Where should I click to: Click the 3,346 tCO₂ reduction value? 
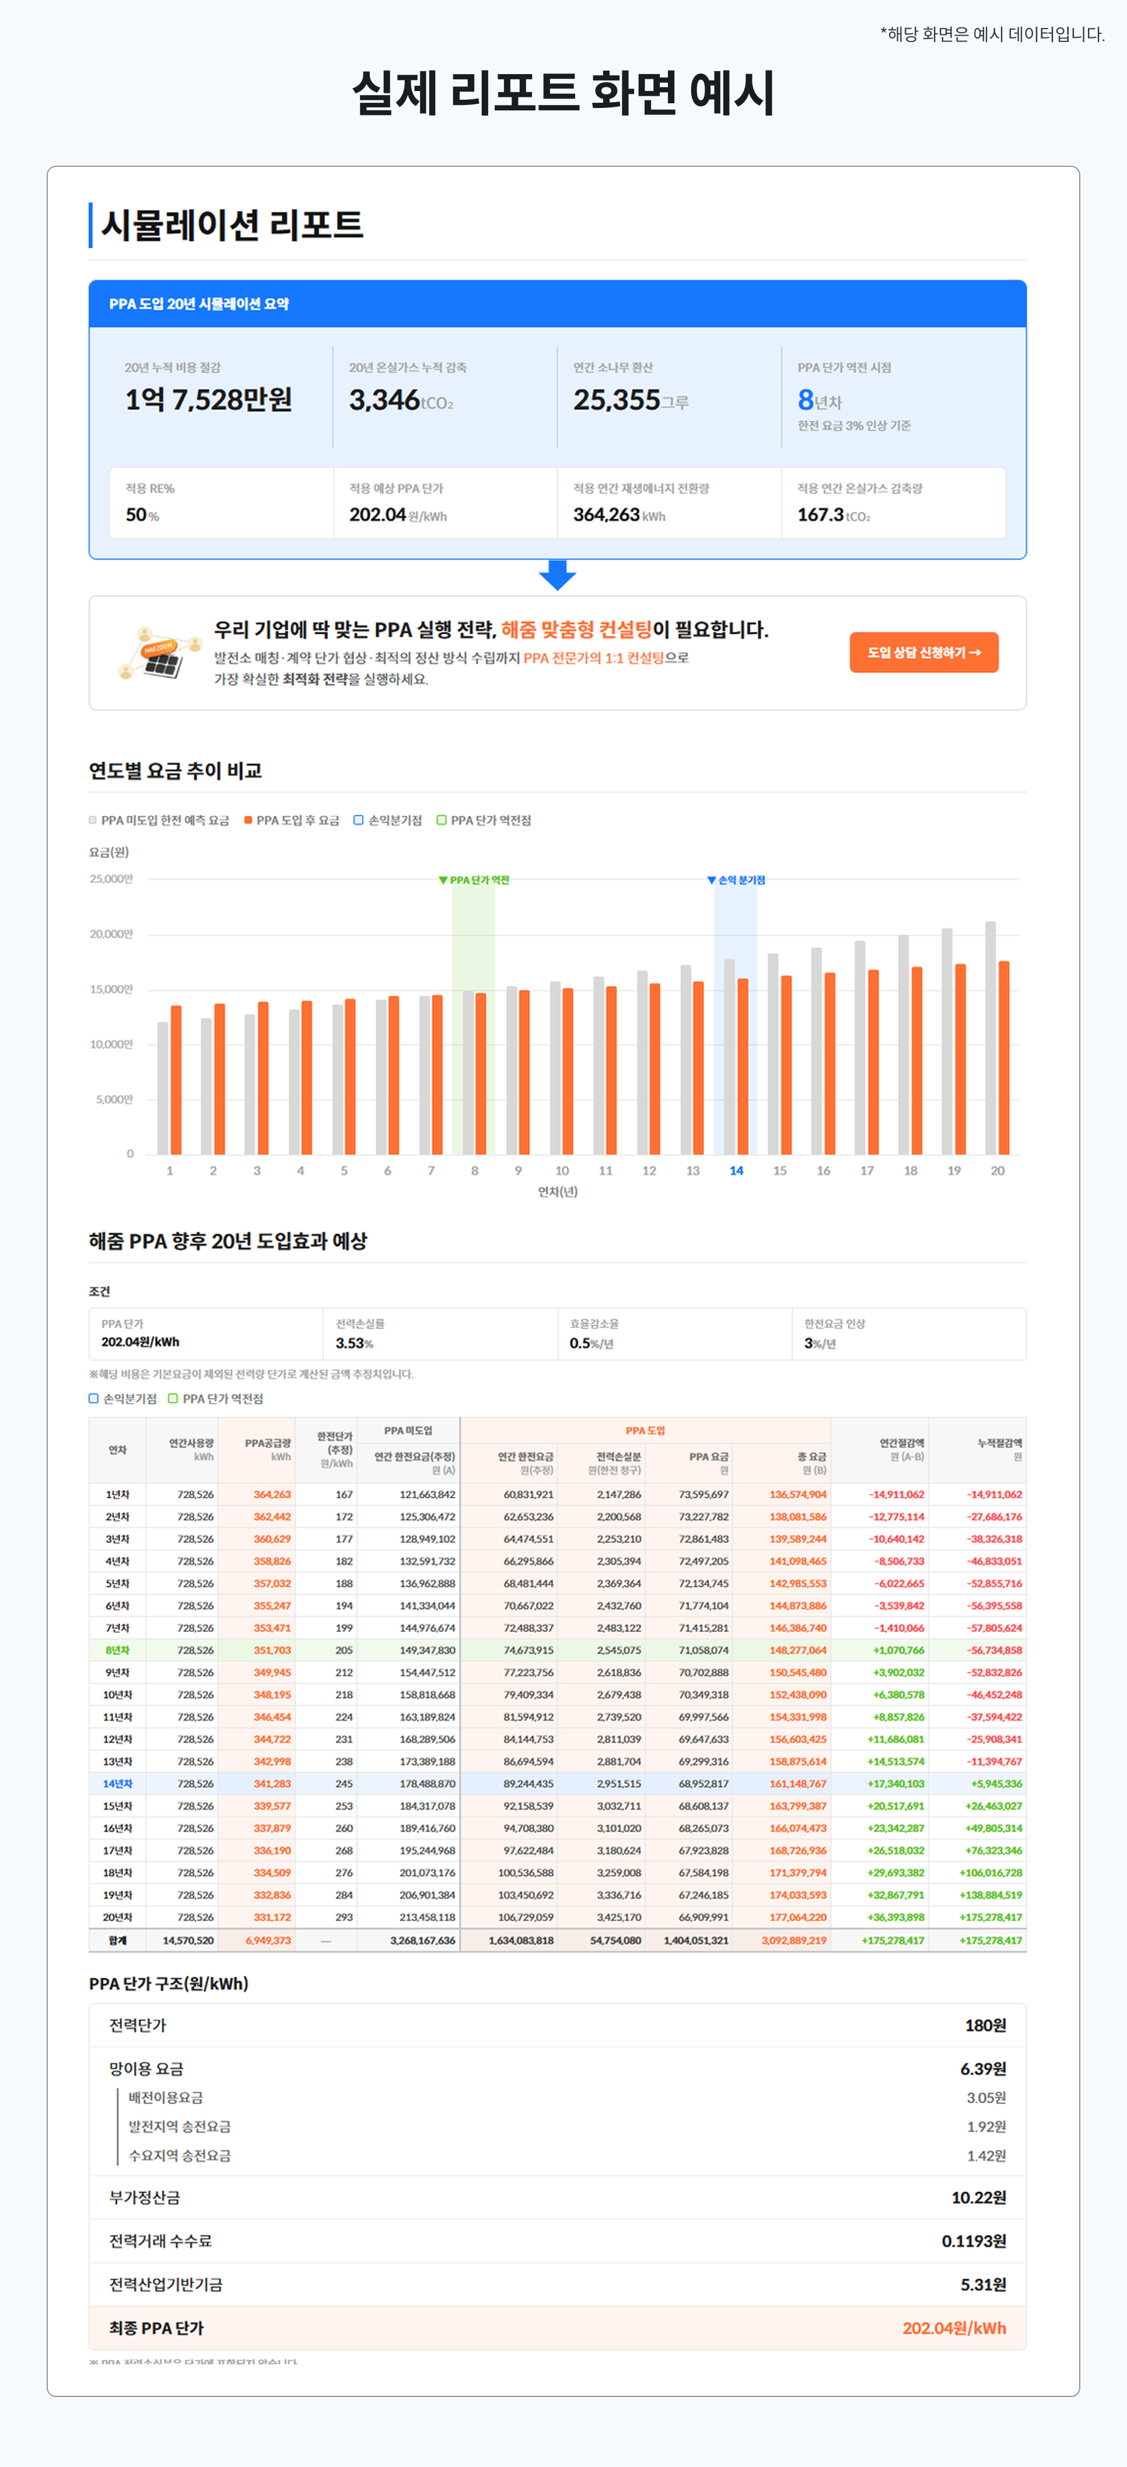coord(401,399)
